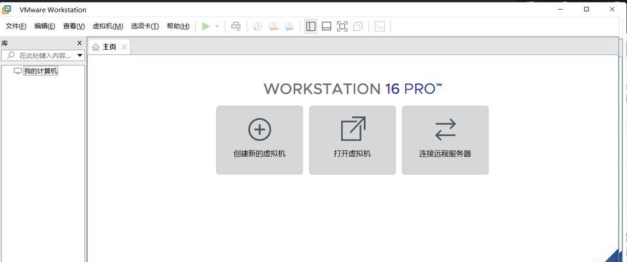Screen dimensions: 627x262
Task: Toggle the library sidebar view icon
Action: (311, 26)
